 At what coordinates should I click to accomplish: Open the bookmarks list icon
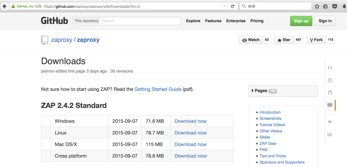click(325, 6)
